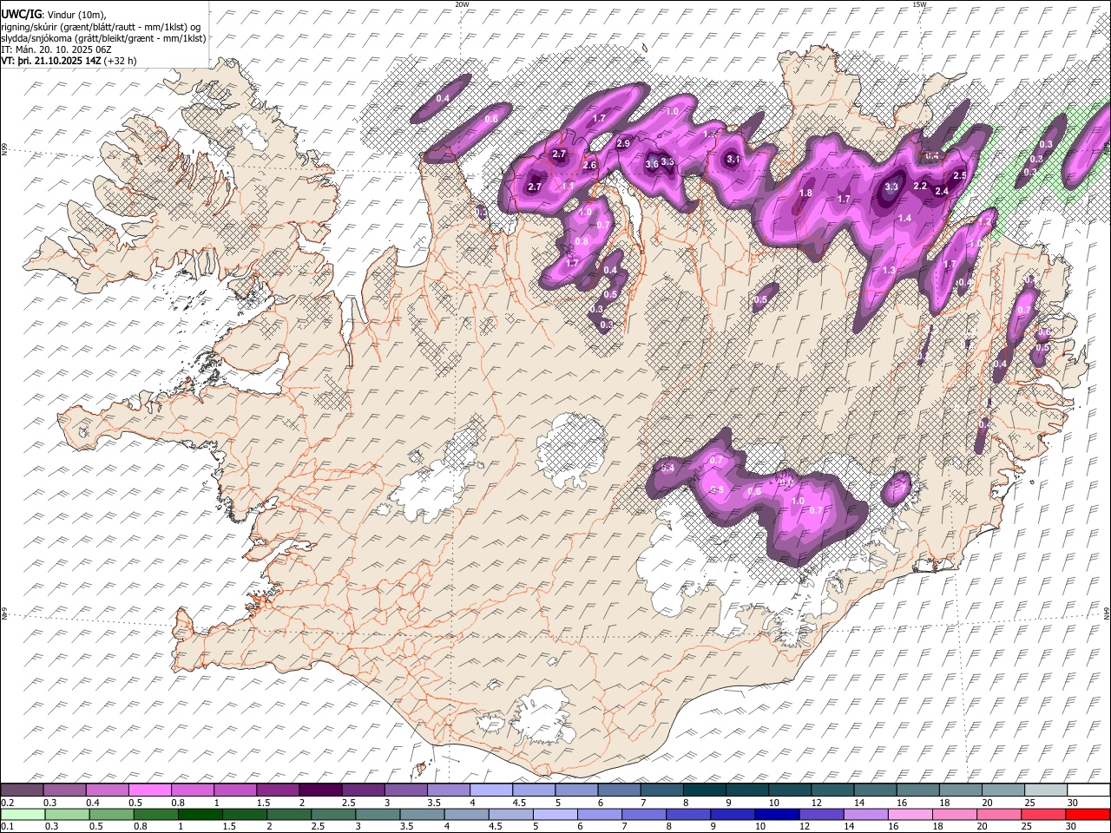The image size is (1111, 833).
Task: Click the 0.2 label in the upper legend scale
Action: click(8, 803)
